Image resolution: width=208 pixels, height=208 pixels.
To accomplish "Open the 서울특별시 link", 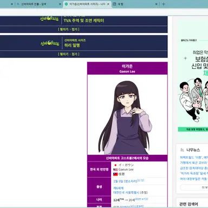I will pyautogui.click(x=133, y=193).
